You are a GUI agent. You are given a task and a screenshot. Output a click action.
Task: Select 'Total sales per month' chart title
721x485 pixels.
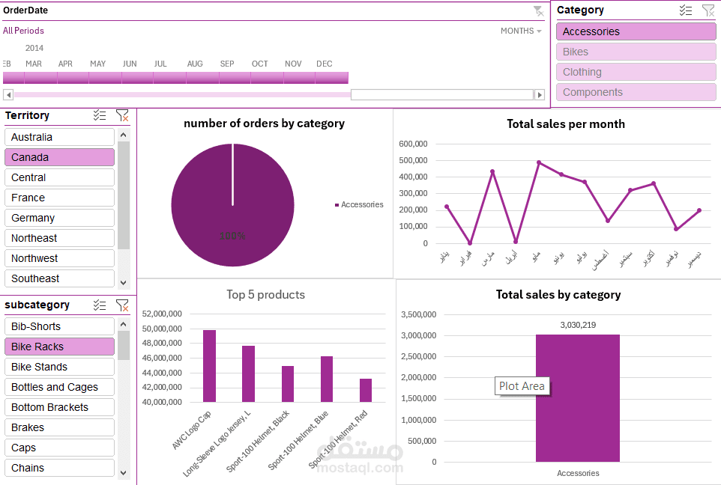(566, 124)
